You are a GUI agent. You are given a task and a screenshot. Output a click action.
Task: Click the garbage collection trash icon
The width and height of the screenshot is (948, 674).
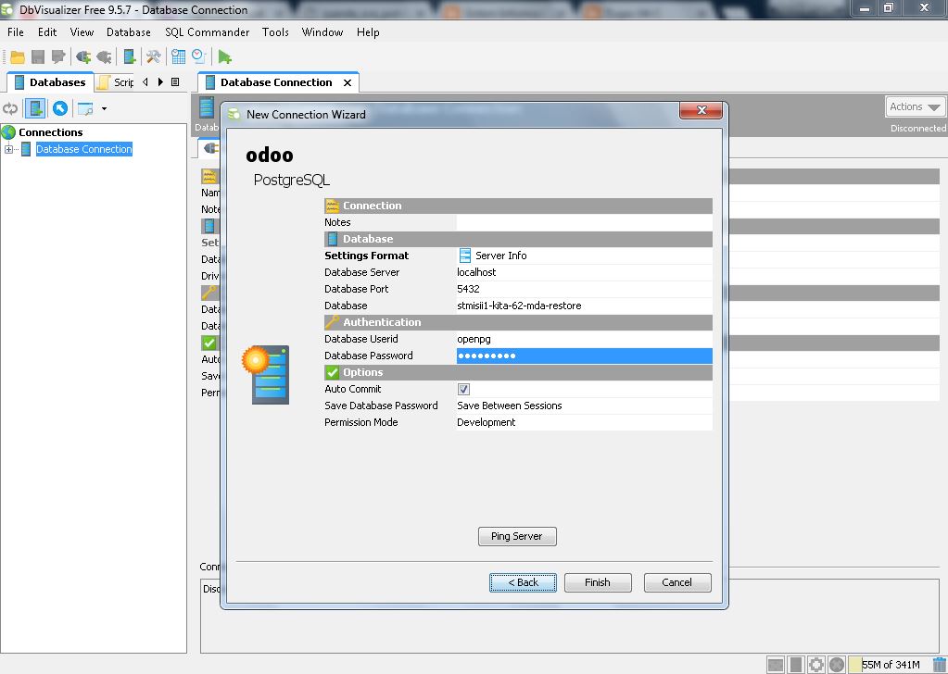point(939,665)
